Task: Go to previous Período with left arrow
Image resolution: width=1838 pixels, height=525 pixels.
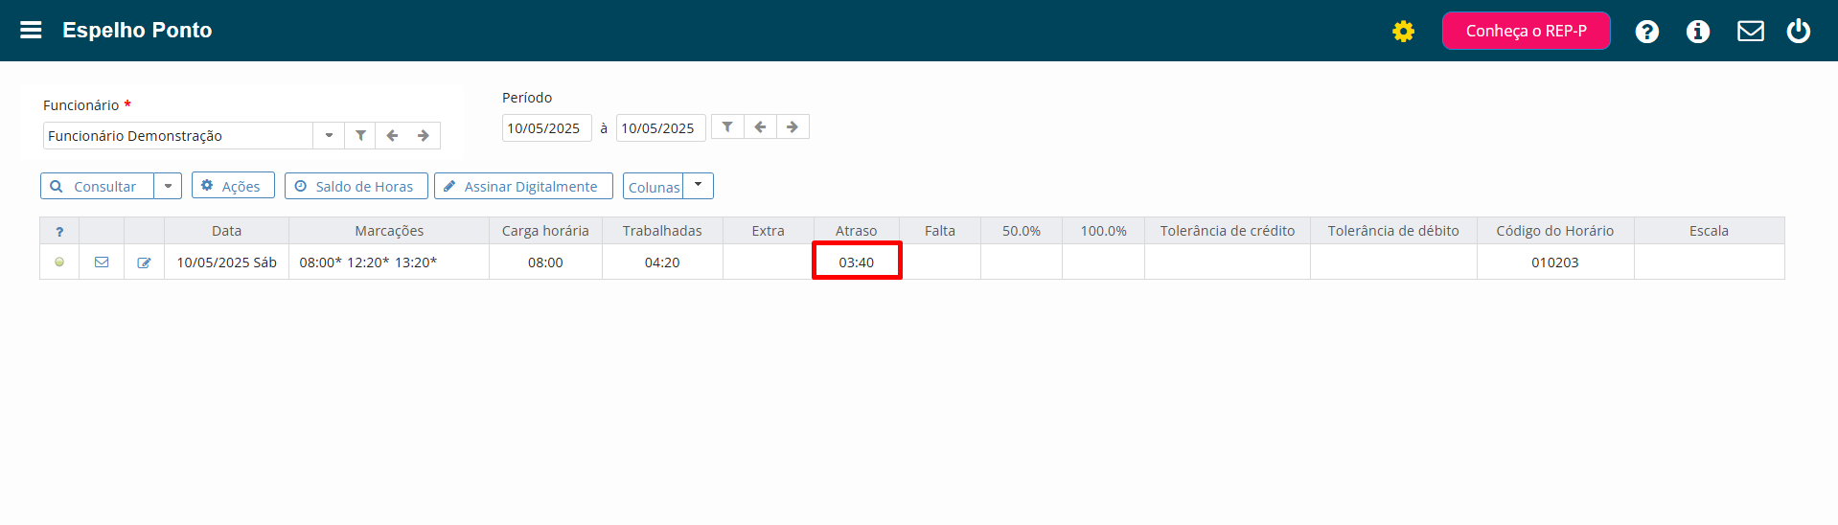Action: coord(760,127)
